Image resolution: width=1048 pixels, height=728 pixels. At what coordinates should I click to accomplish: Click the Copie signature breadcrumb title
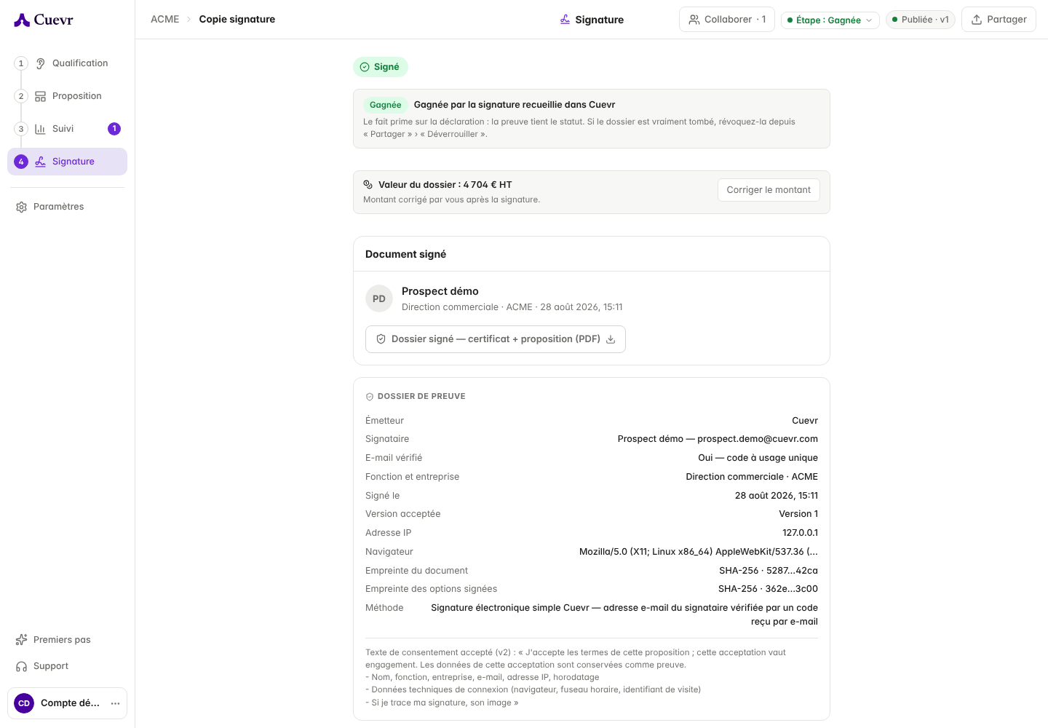[x=237, y=20]
